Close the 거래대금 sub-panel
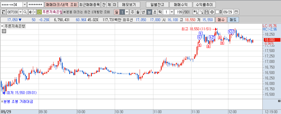The height and width of the screenshot is (114, 281). [279, 101]
